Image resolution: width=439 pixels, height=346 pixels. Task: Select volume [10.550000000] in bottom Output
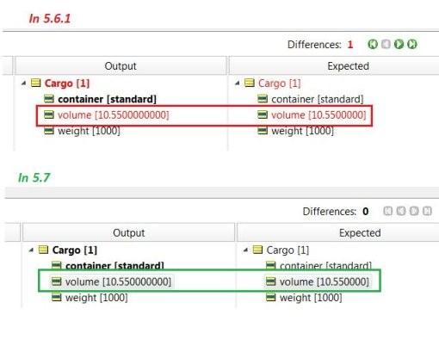coord(118,281)
